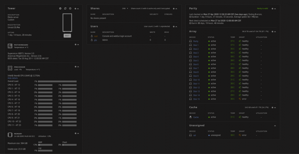The width and height of the screenshot is (299, 154).
Task: Open the gtp user link
Action: click(x=95, y=40)
